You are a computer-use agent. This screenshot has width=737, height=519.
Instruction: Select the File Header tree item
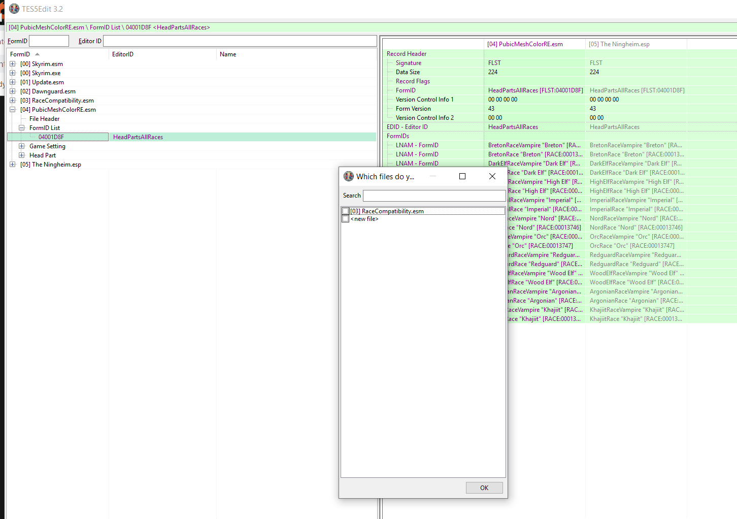[x=44, y=119]
